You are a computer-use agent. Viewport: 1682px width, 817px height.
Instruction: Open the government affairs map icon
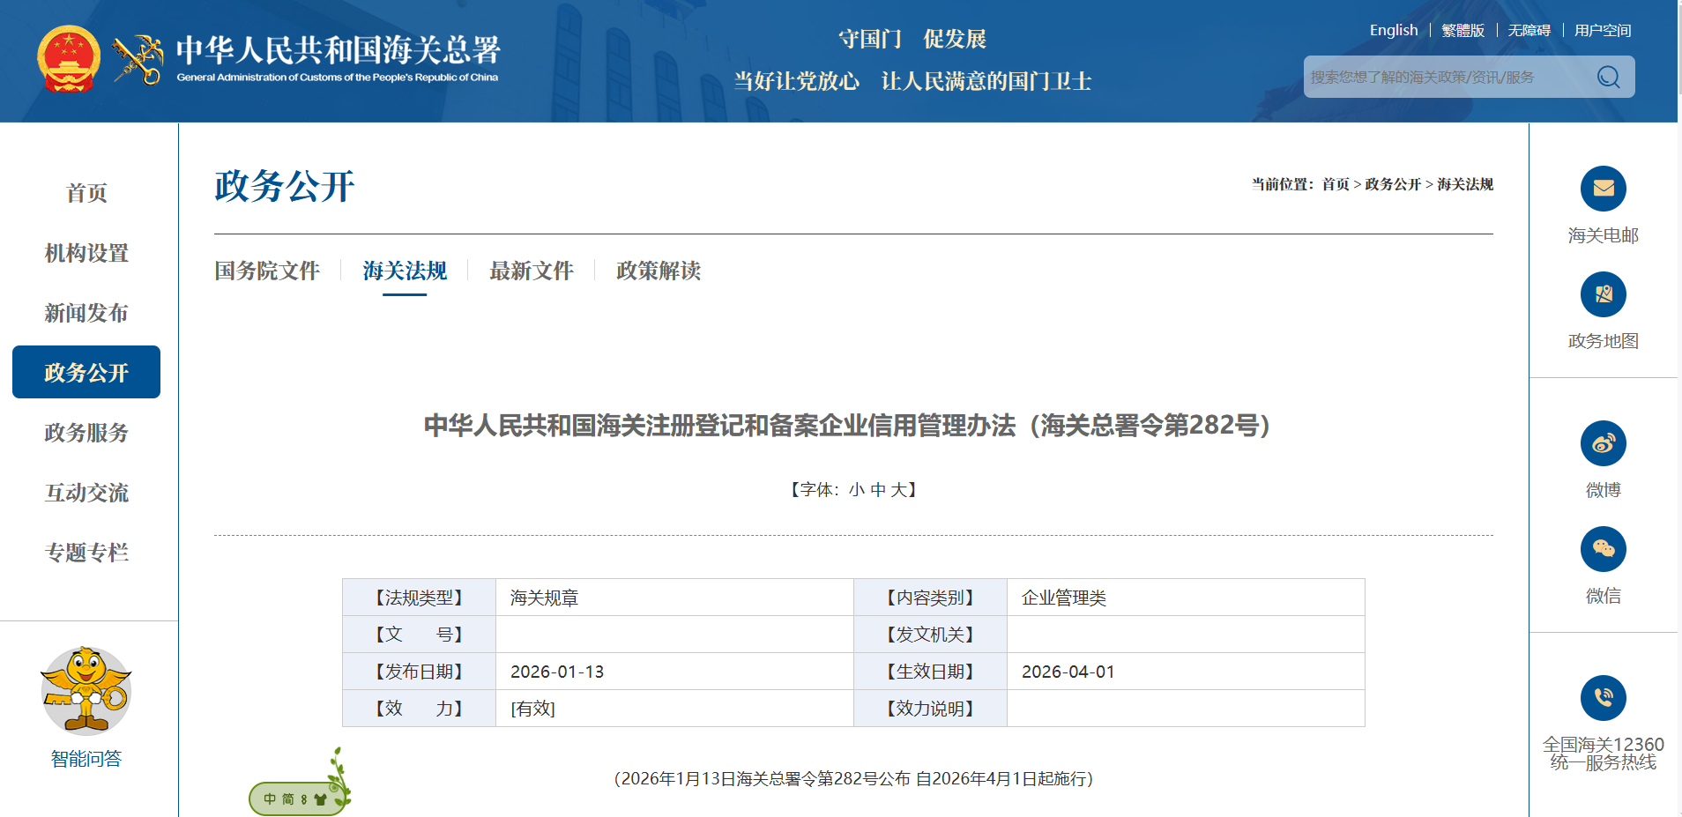click(x=1603, y=294)
